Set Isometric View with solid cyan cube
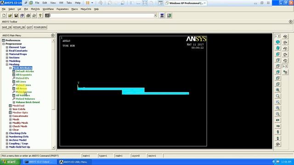The image size is (294, 165). click(x=278, y=42)
